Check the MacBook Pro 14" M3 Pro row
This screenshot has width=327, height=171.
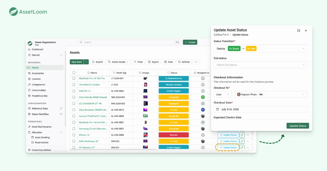pyautogui.click(x=74, y=78)
